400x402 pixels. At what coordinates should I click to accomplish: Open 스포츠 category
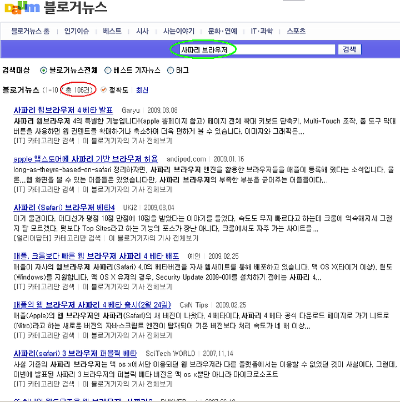coord(296,31)
